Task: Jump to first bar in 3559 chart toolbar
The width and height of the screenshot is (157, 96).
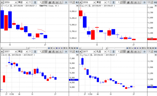Action: pyautogui.click(x=49, y=48)
